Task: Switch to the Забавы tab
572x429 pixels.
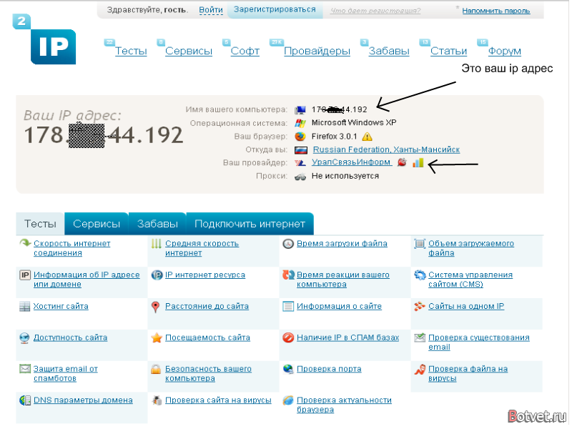Action: pos(157,224)
